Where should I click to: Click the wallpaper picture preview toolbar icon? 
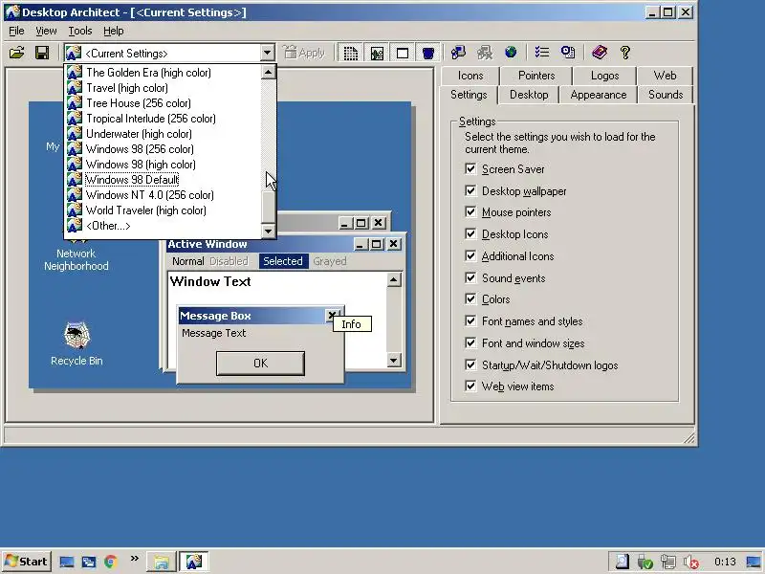377,53
